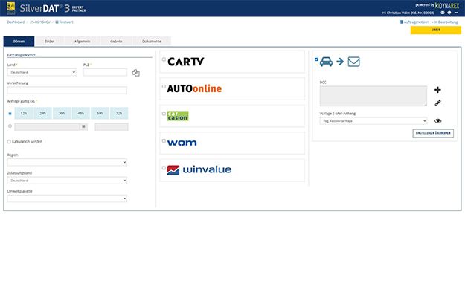Edit BCC recipients with pencil icon
Viewport: 465px width, 281px height.
click(x=437, y=103)
